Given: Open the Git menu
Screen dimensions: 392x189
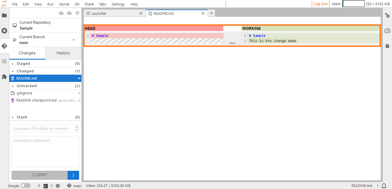Looking at the screenshot, I should click(77, 4).
